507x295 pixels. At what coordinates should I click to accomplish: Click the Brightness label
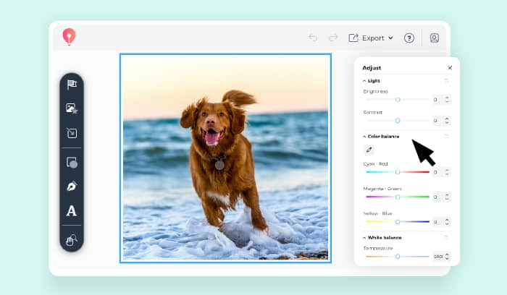coord(375,92)
